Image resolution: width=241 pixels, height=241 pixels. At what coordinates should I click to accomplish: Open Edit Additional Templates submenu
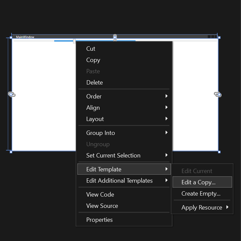[x=124, y=180]
